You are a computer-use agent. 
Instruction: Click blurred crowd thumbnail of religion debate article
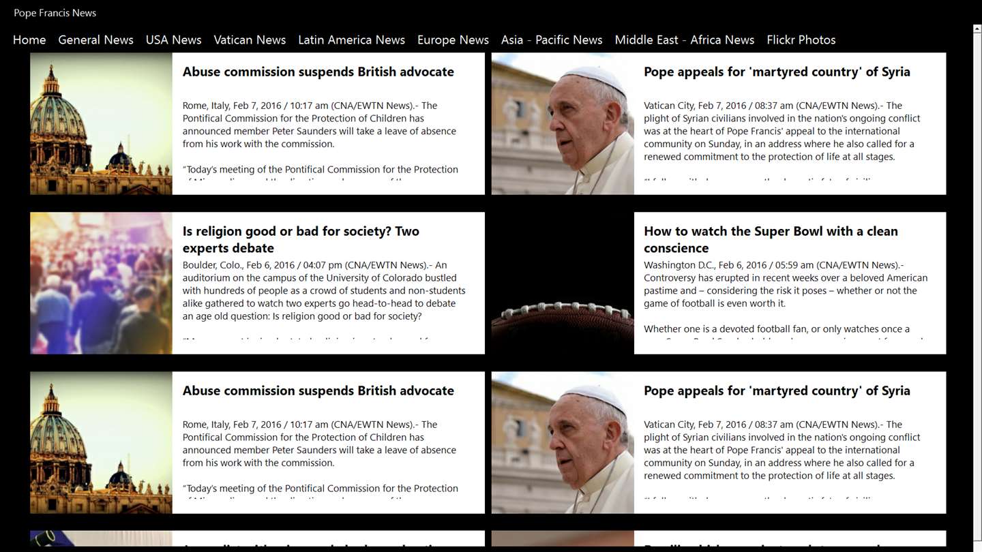101,283
